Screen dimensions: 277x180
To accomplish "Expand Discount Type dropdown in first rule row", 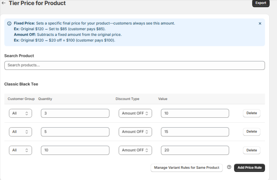I will (135, 113).
